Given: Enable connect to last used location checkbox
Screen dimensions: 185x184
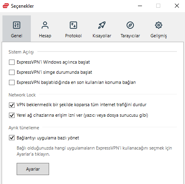Looking at the screenshot, I should tap(12, 82).
